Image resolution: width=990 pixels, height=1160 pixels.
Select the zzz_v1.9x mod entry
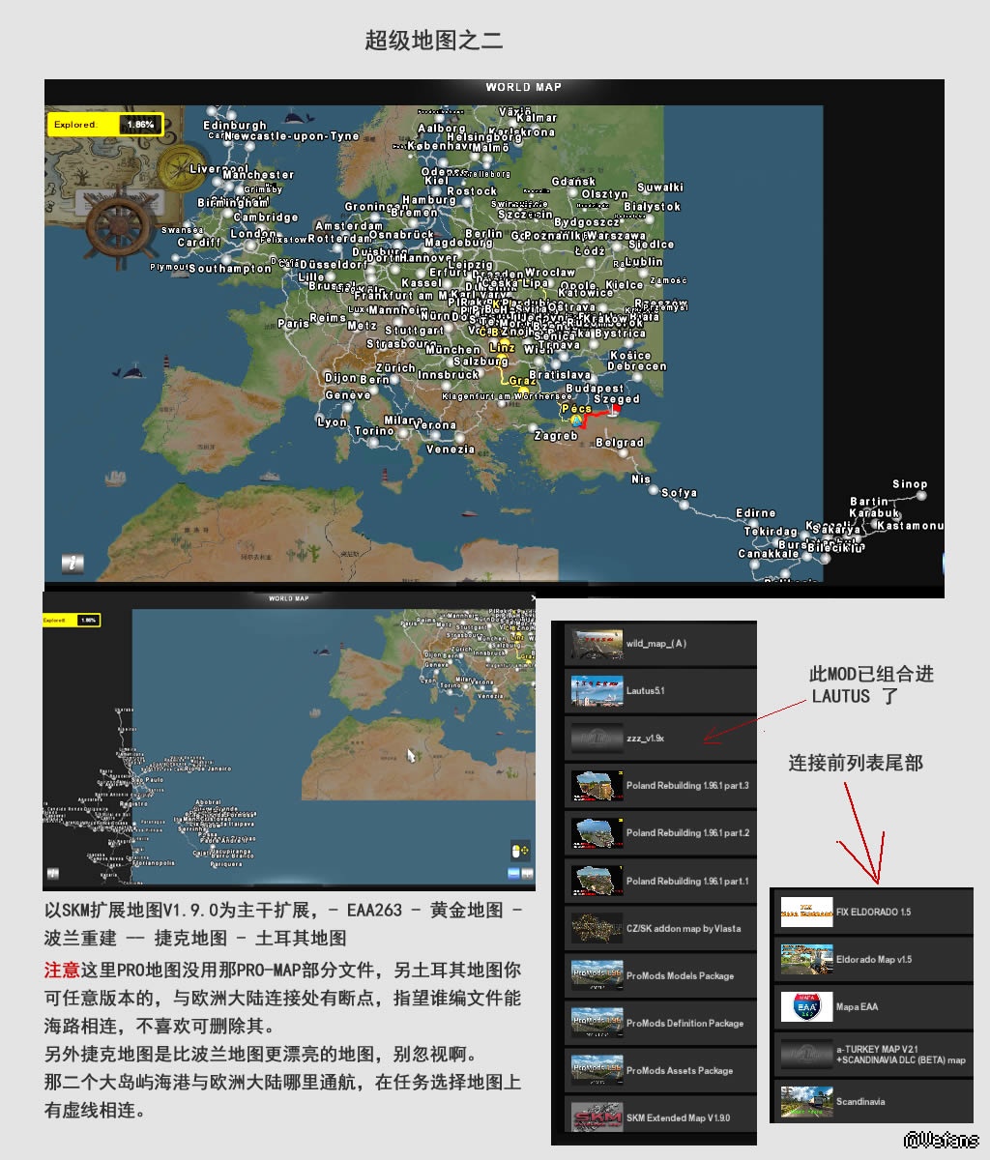660,739
